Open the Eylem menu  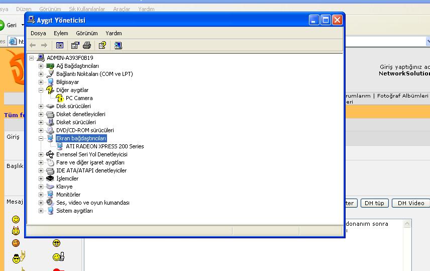pos(61,33)
